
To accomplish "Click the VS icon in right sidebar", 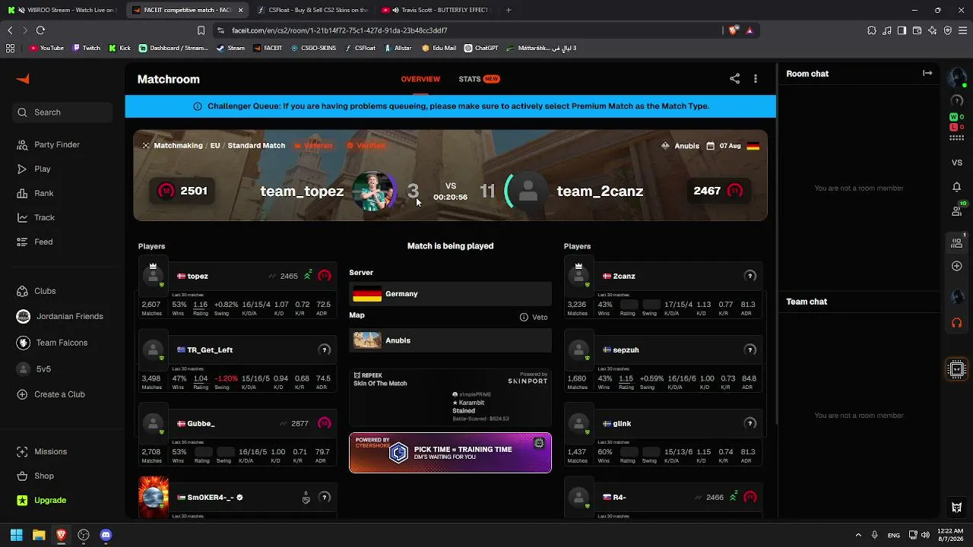I will pyautogui.click(x=957, y=163).
